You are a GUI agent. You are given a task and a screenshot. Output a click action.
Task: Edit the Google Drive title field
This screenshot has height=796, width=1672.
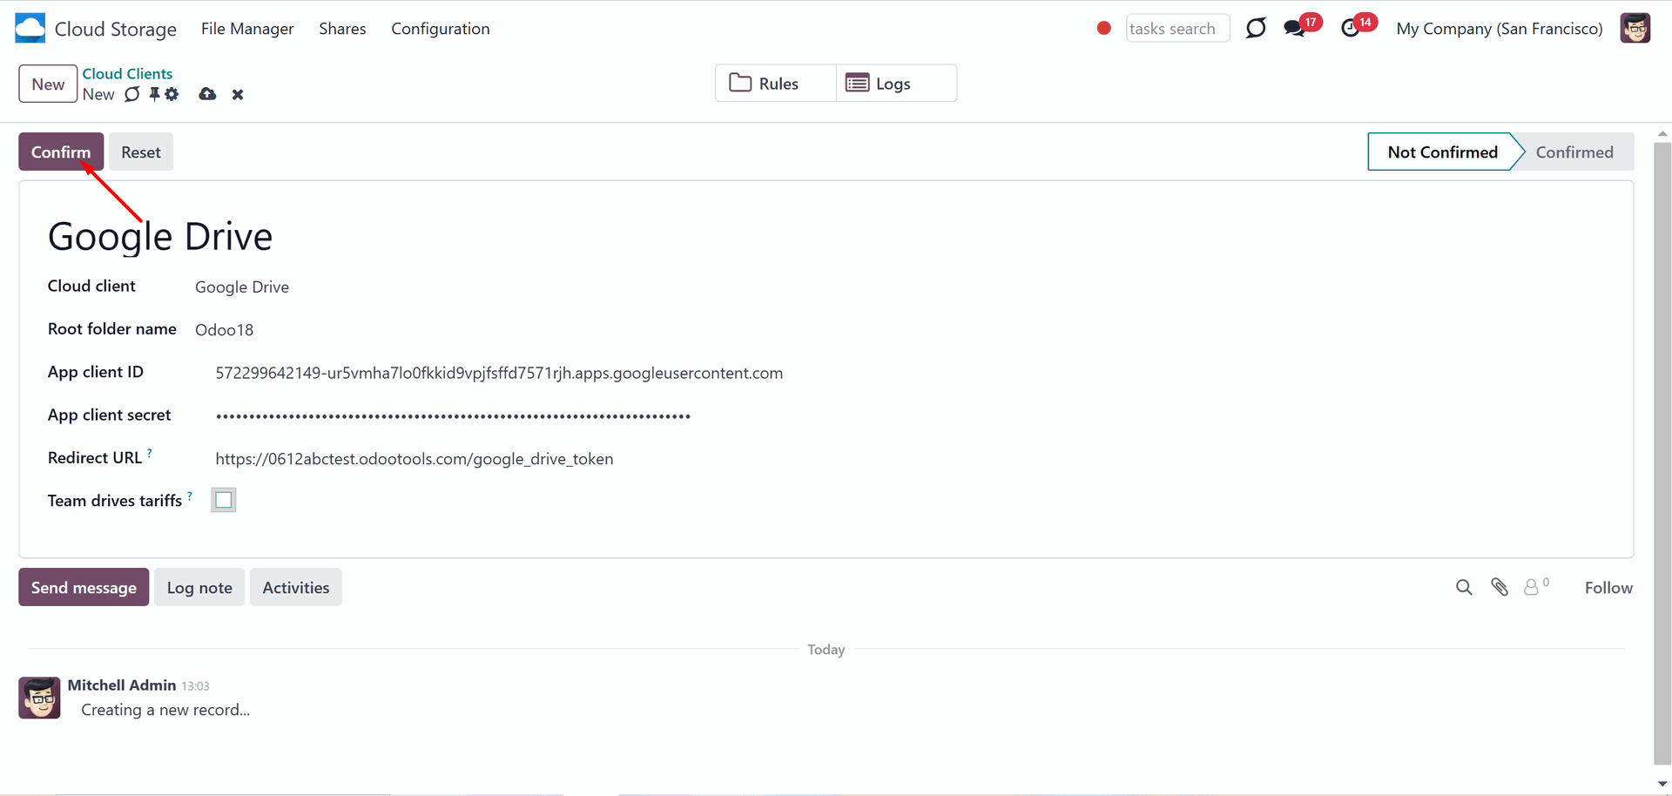click(160, 237)
